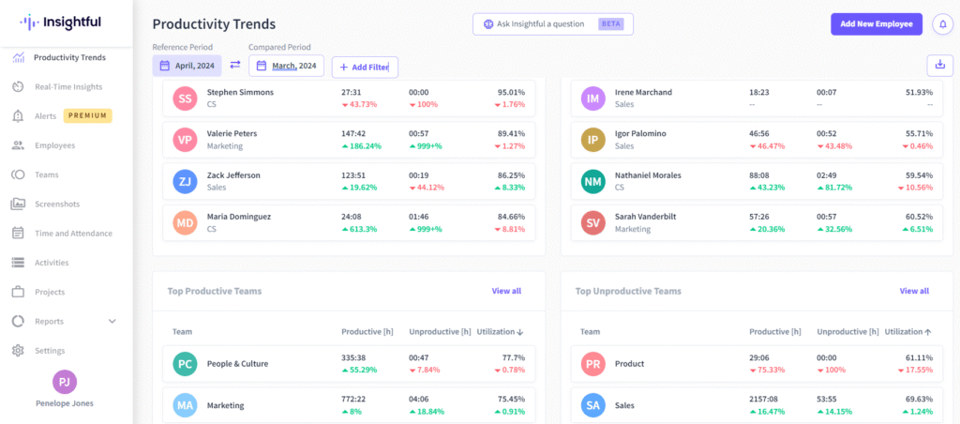The height and width of the screenshot is (424, 960).
Task: Sort productive teams by Utilization column
Action: point(501,332)
